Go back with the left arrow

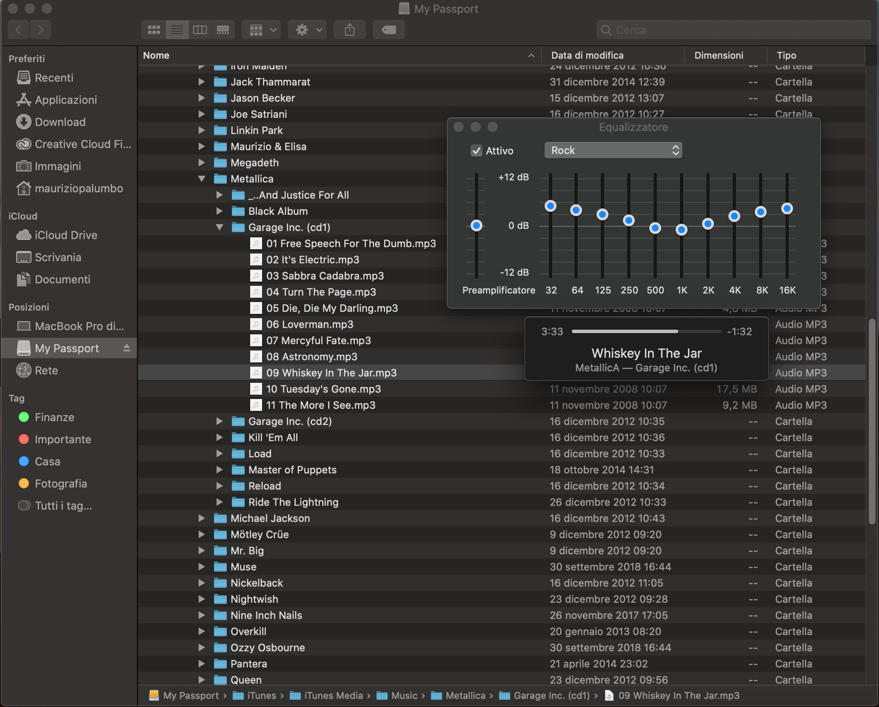(x=18, y=30)
